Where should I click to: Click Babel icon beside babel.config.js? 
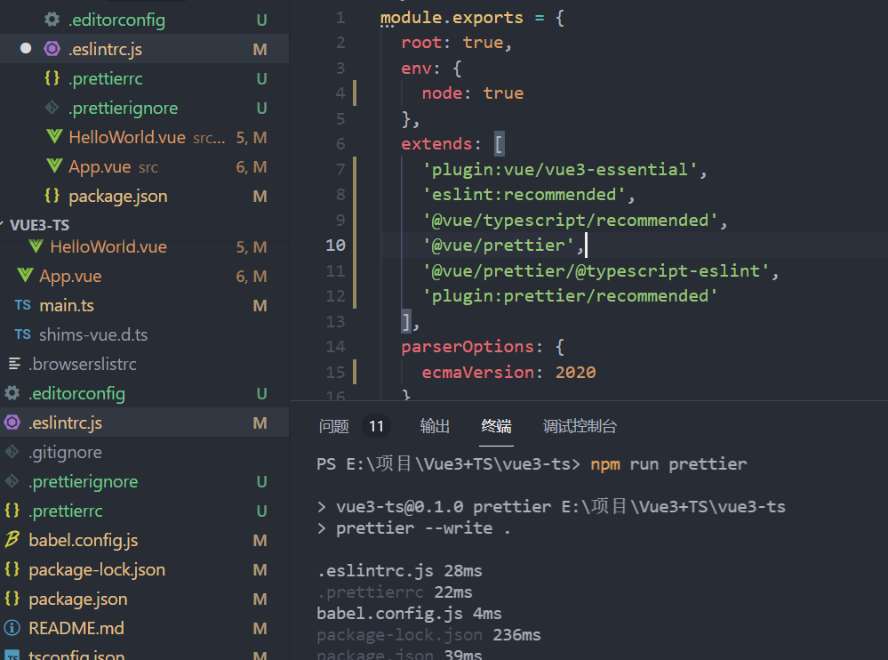(x=12, y=539)
